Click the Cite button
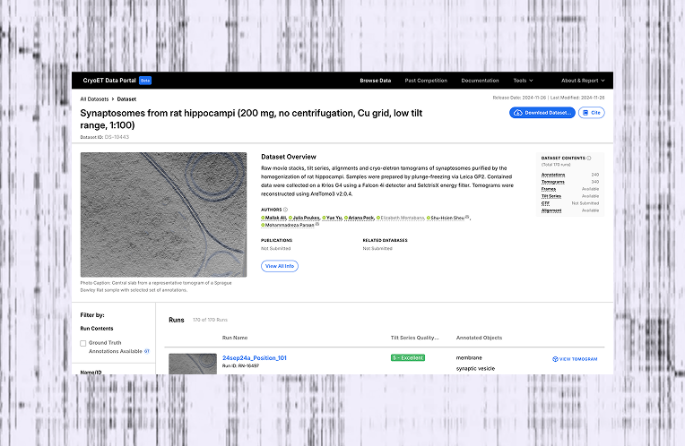The image size is (685, 446). (x=591, y=113)
